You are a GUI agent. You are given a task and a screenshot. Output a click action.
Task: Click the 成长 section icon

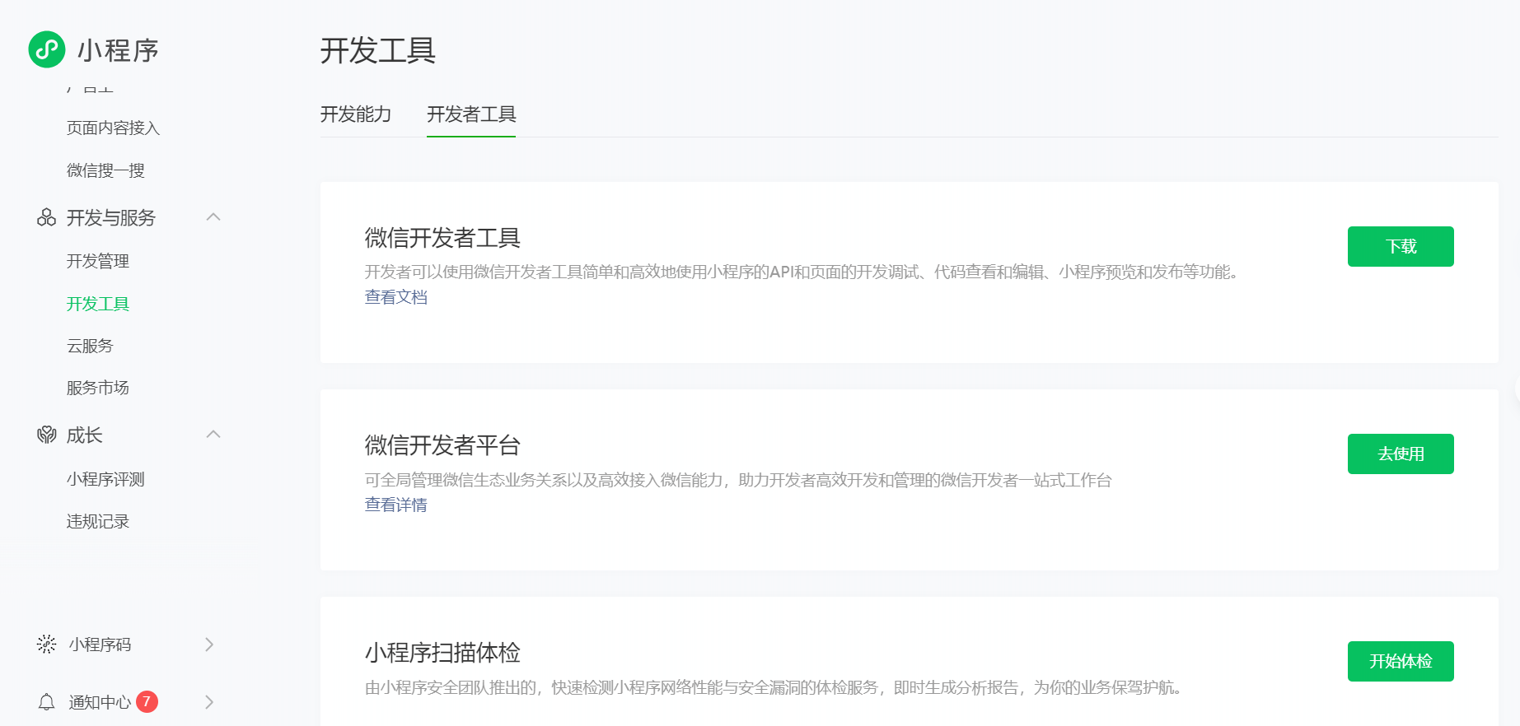47,435
